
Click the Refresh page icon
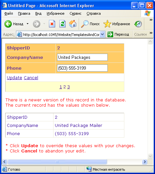click(x=62, y=24)
